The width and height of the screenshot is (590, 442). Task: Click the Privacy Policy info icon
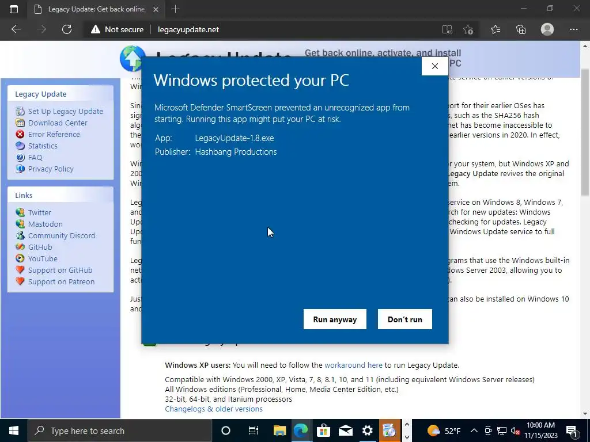[20, 169]
